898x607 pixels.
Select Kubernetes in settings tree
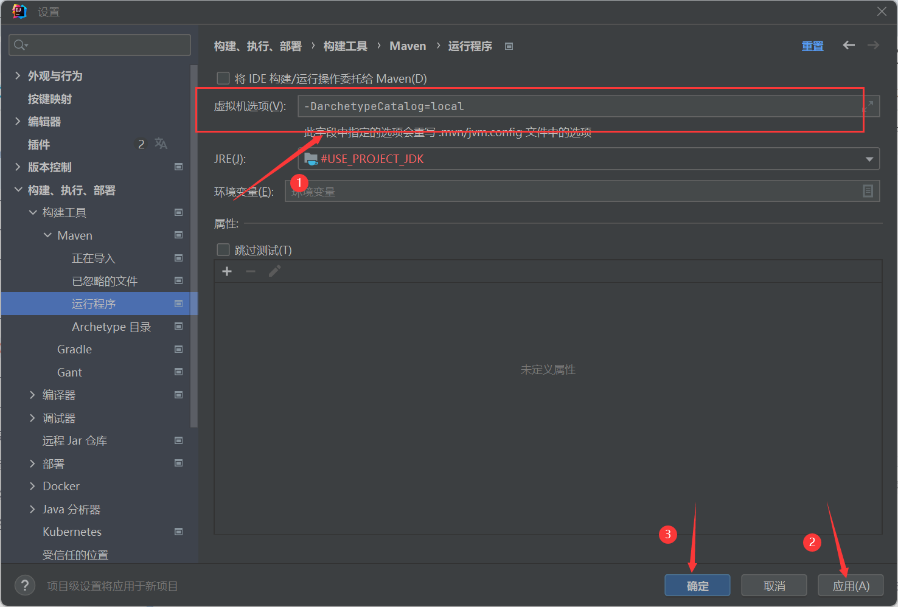[72, 532]
